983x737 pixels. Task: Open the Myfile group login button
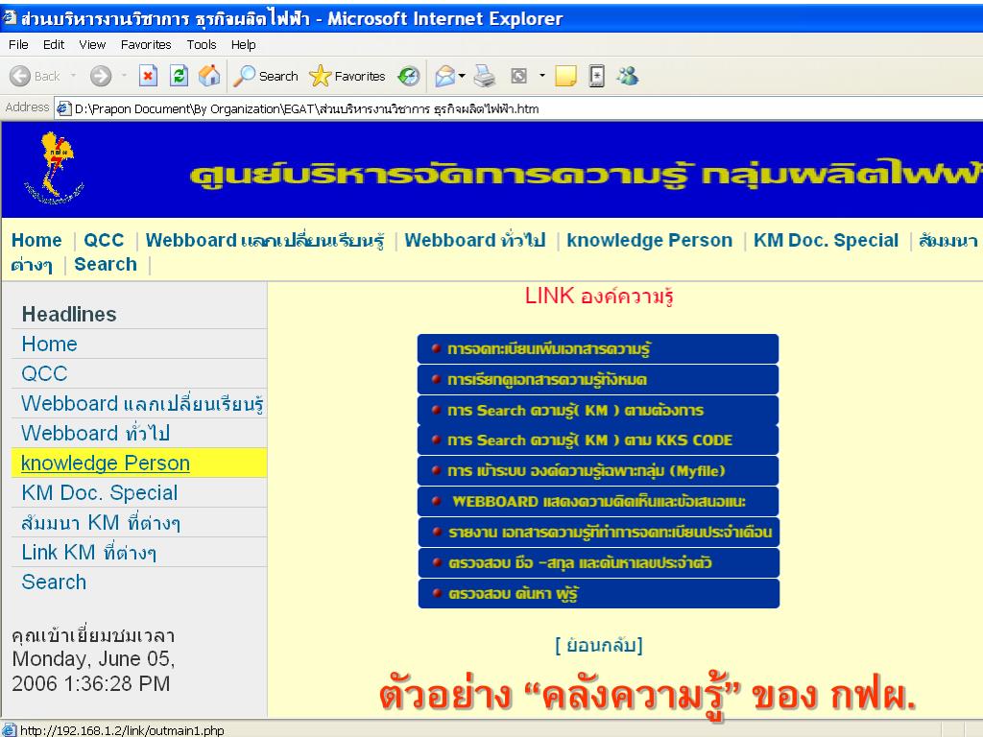click(x=598, y=470)
